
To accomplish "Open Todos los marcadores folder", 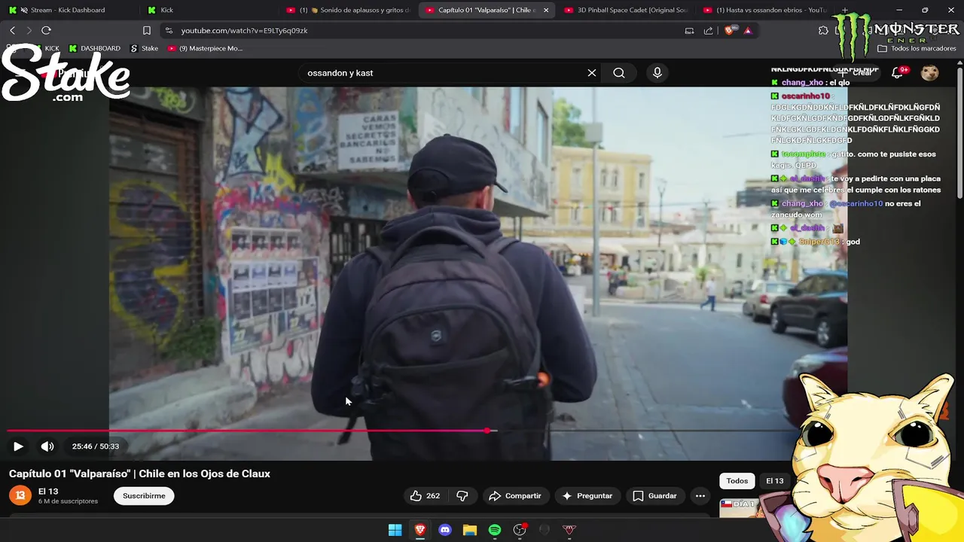I will pyautogui.click(x=917, y=48).
